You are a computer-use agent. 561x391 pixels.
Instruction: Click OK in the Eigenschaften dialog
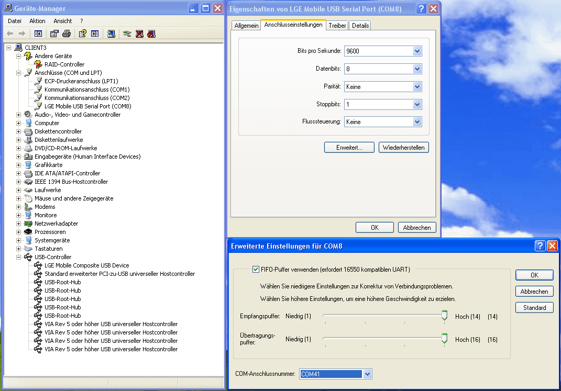click(375, 228)
